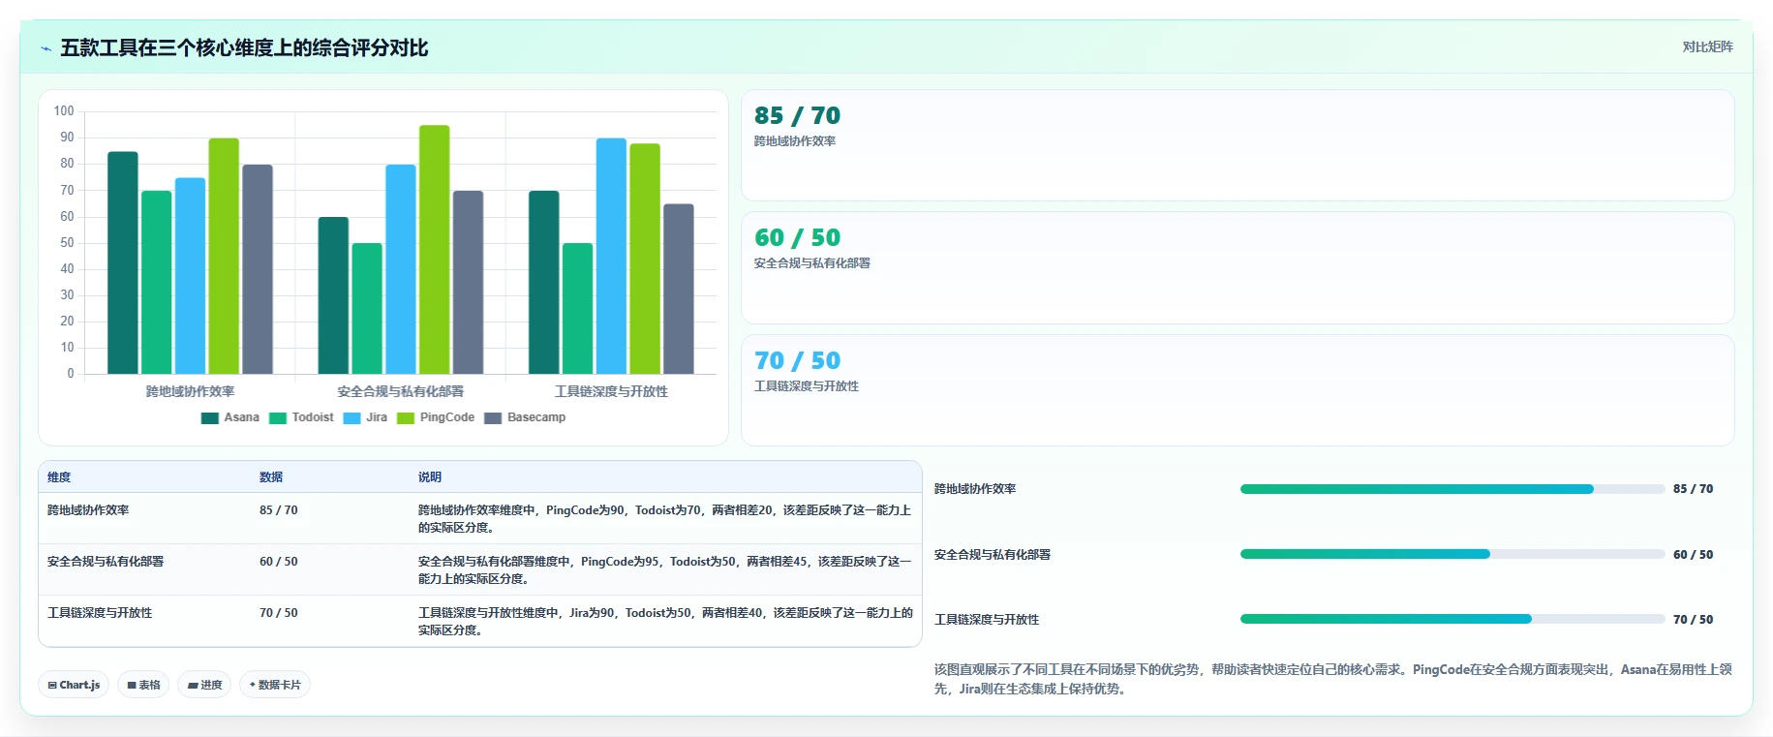This screenshot has width=1773, height=737.
Task: Toggle the Jira legend color swatch
Action: point(352,418)
